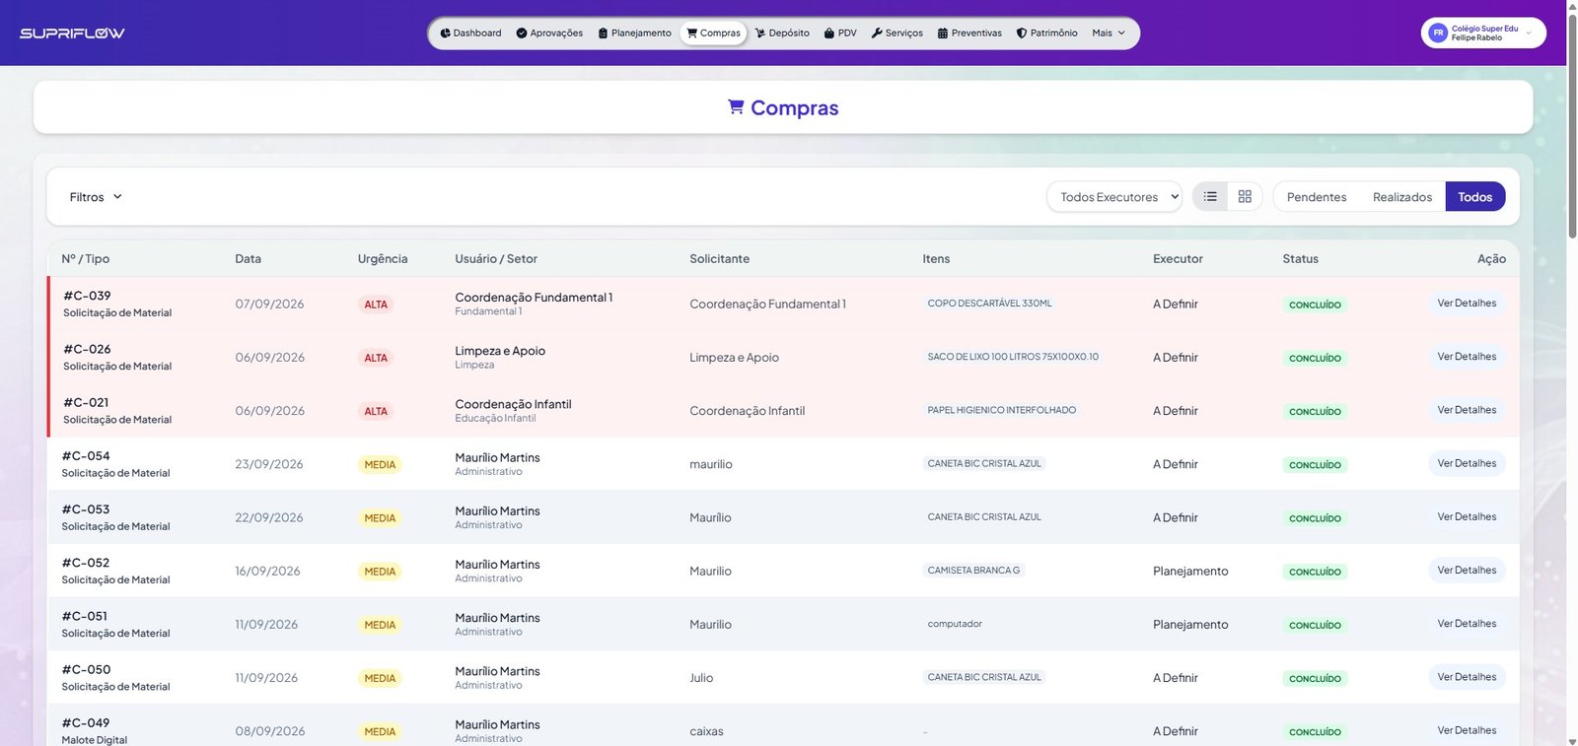View details of request #C-039
Viewport: 1578px width, 746px height.
point(1467,304)
